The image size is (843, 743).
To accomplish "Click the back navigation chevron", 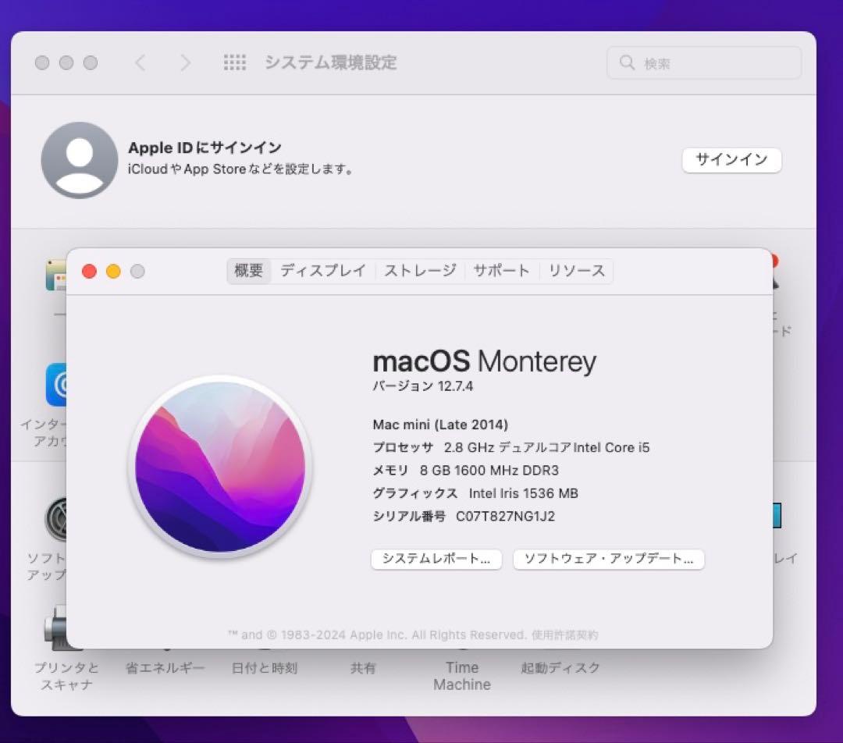I will click(x=140, y=62).
